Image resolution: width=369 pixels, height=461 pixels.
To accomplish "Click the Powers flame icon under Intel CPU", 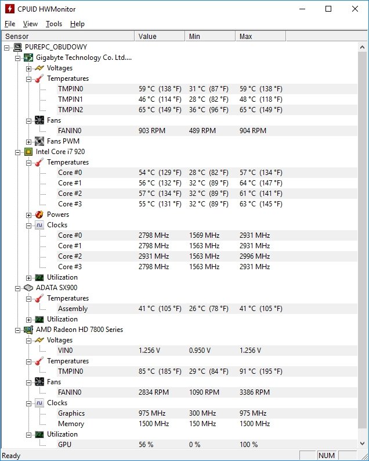I will pos(39,215).
